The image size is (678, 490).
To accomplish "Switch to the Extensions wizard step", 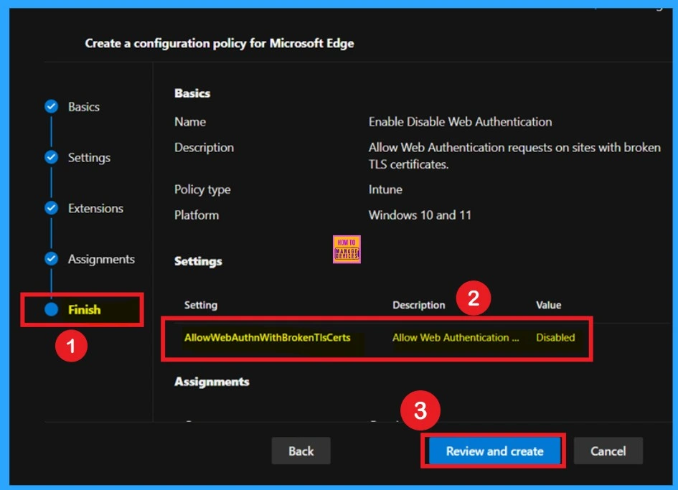I will coord(95,209).
